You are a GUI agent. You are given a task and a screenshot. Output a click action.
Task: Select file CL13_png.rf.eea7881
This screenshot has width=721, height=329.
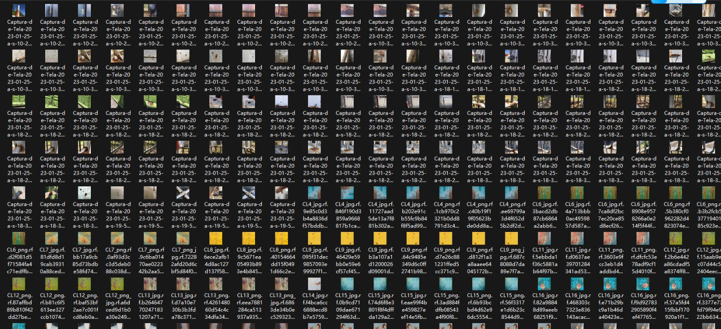pos(249,284)
